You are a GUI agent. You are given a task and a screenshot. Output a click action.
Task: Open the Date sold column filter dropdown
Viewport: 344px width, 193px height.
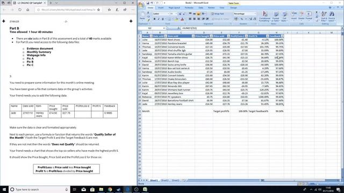coord(166,36)
